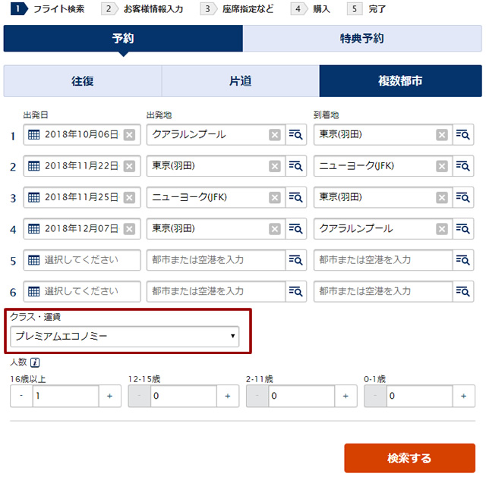Decrease 16歳以上 passenger count
Viewport: 486px width, 483px height.
click(21, 396)
